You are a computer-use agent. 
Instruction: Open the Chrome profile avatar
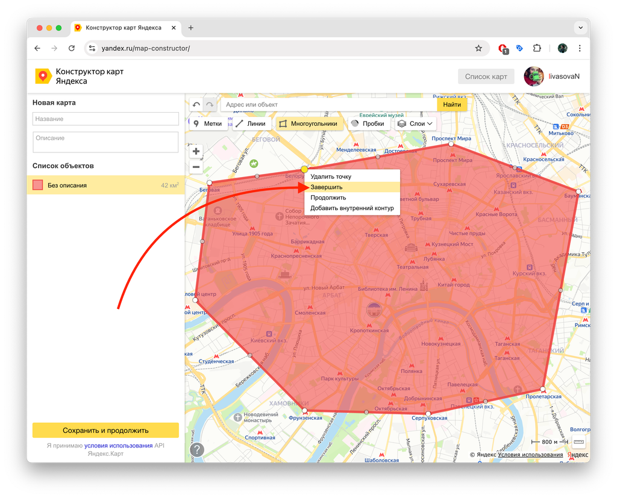pyautogui.click(x=562, y=48)
